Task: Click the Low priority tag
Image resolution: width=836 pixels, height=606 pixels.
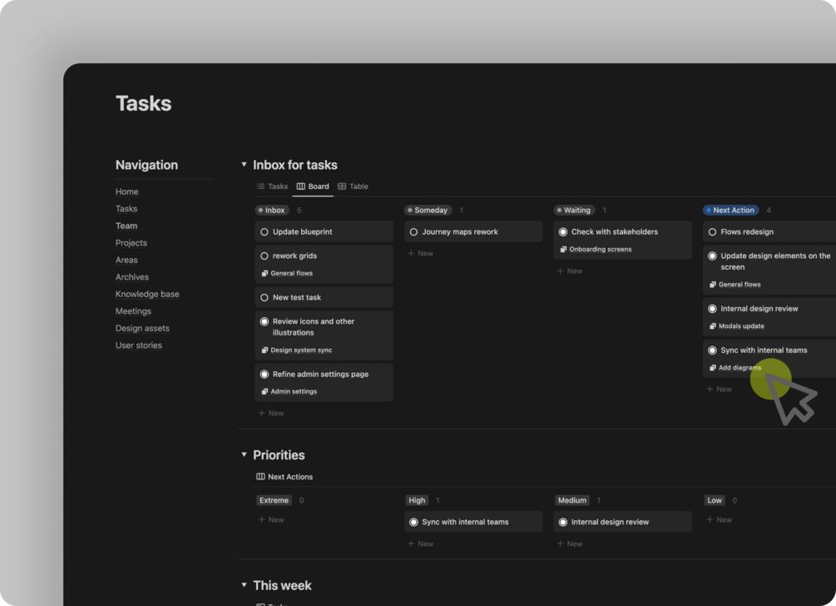Action: (x=715, y=500)
